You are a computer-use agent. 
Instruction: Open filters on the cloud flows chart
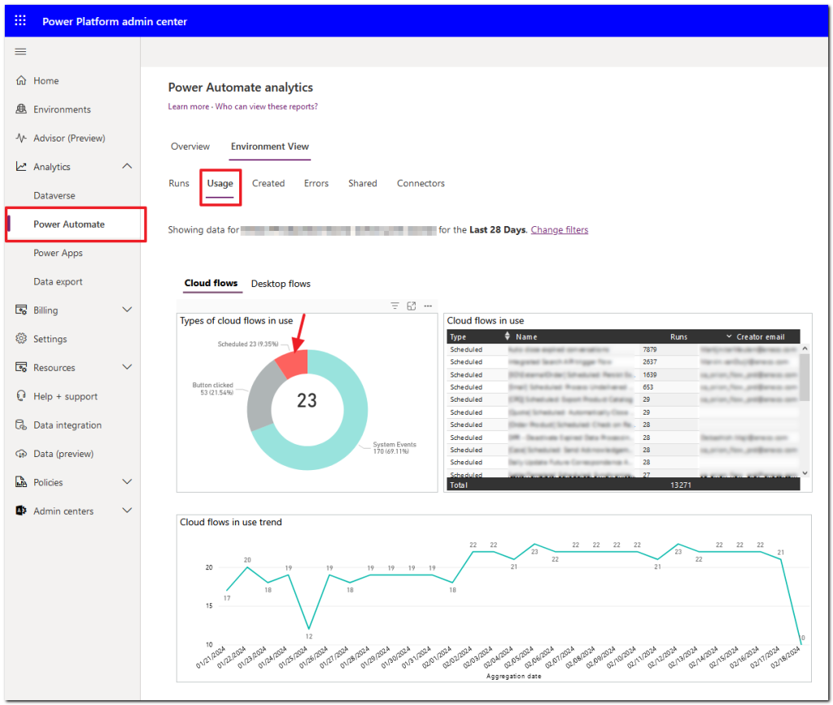coord(395,306)
